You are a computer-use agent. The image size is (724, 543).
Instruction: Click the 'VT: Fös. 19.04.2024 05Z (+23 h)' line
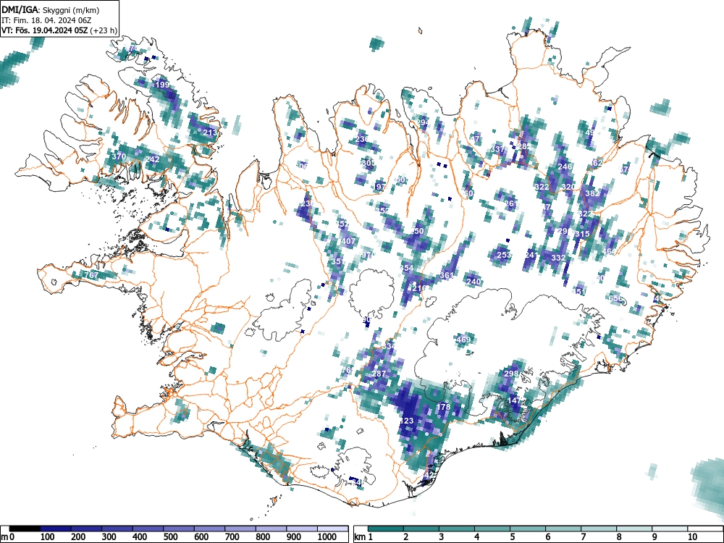click(x=59, y=30)
